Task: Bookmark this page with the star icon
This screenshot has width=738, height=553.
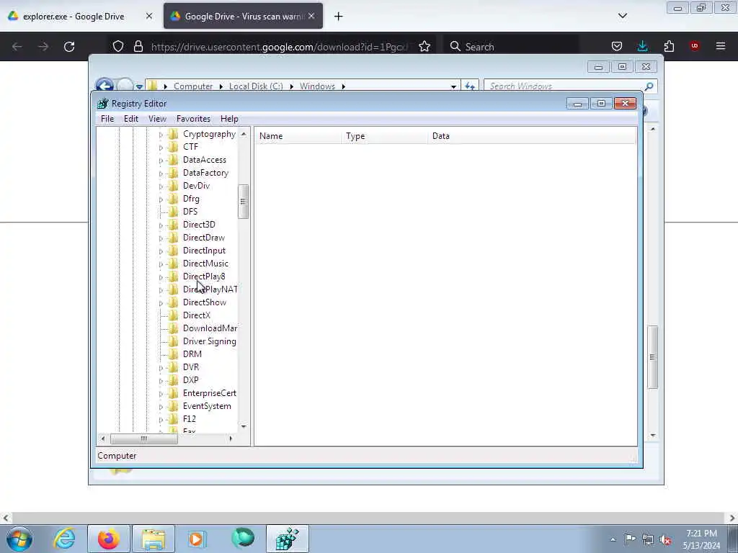Action: click(424, 46)
